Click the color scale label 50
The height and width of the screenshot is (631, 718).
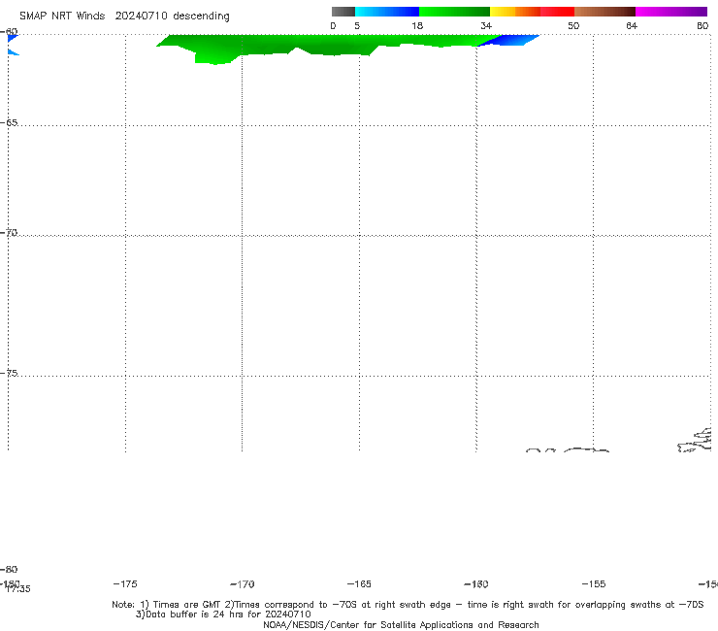coord(573,26)
